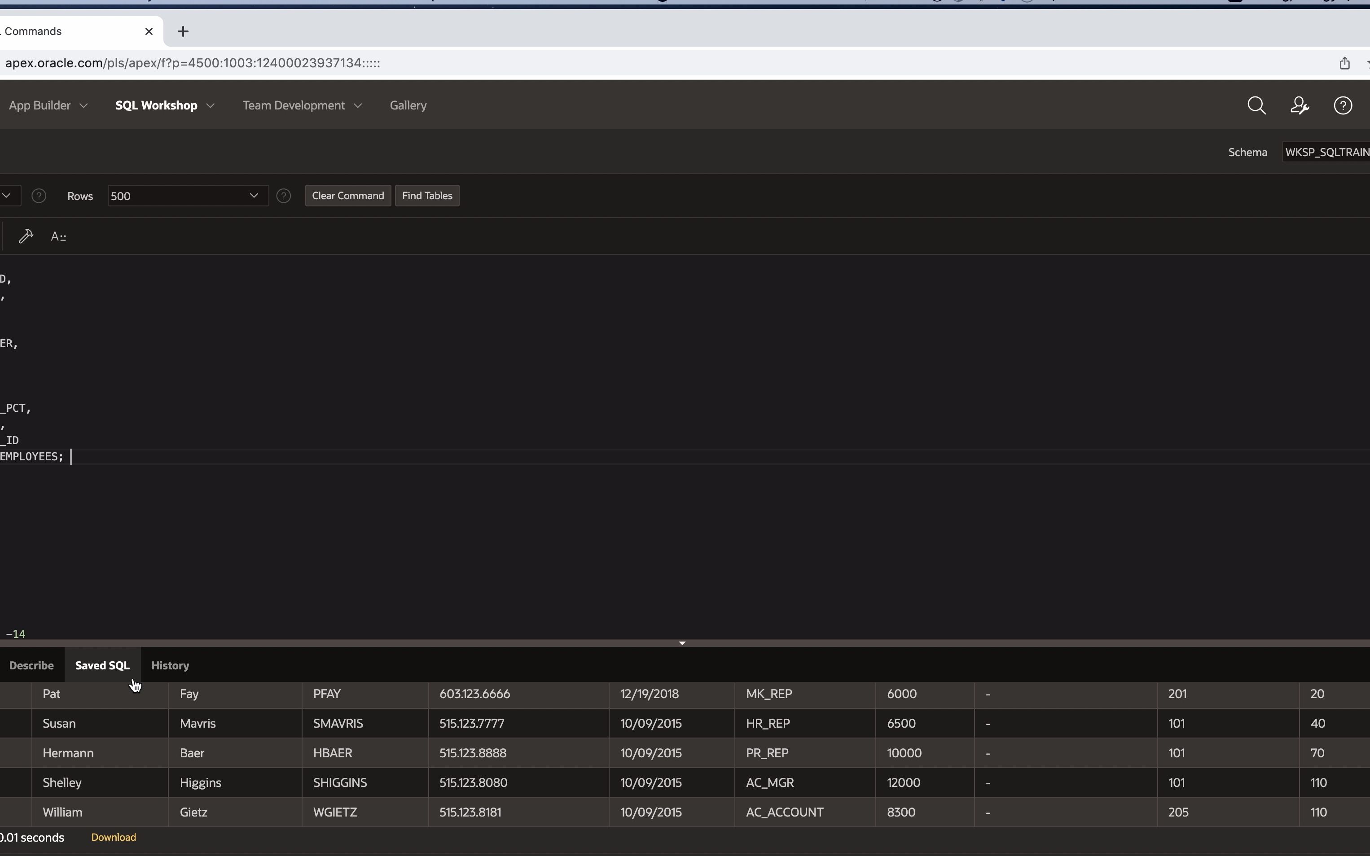Open the administration user-wrench icon
This screenshot has height=856, width=1370.
click(x=1299, y=106)
